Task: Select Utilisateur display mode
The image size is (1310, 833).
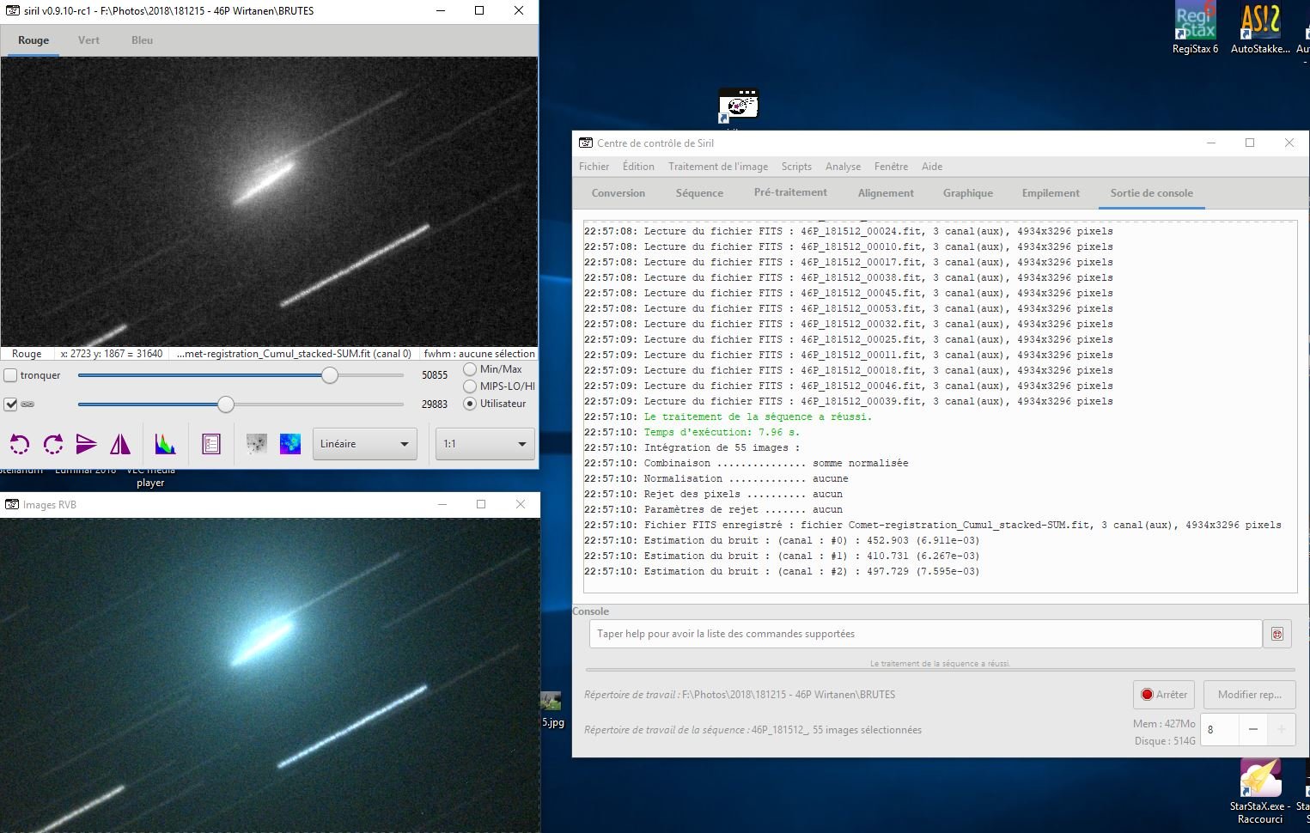Action: click(470, 404)
